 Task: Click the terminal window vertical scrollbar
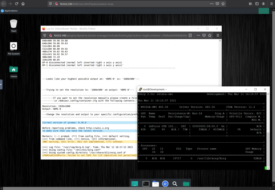point(268,131)
